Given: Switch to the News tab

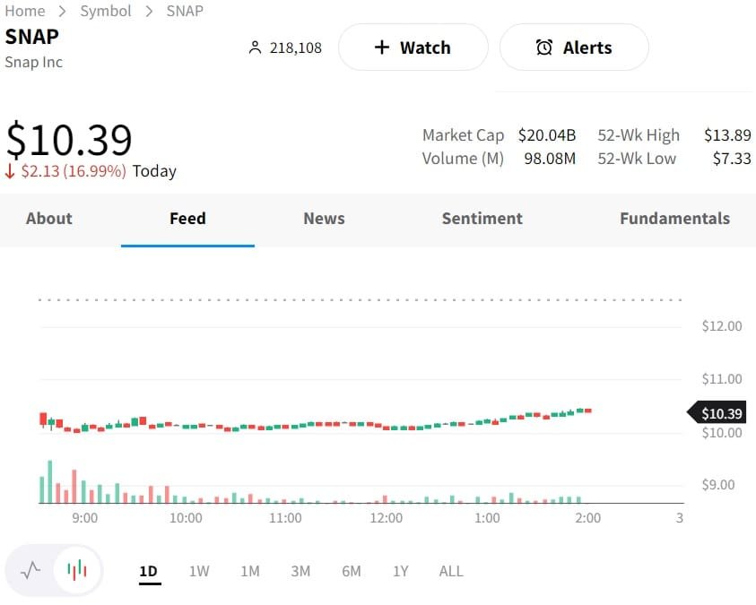Looking at the screenshot, I should [x=324, y=218].
